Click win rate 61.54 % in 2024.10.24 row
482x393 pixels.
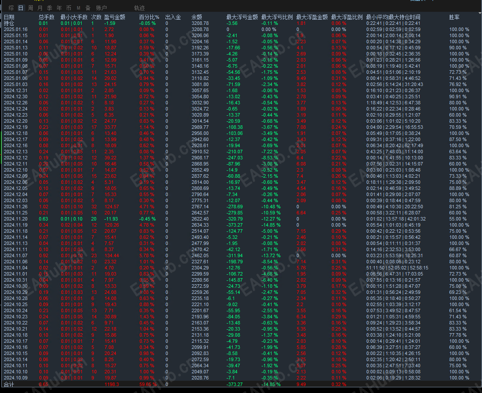click(458, 310)
